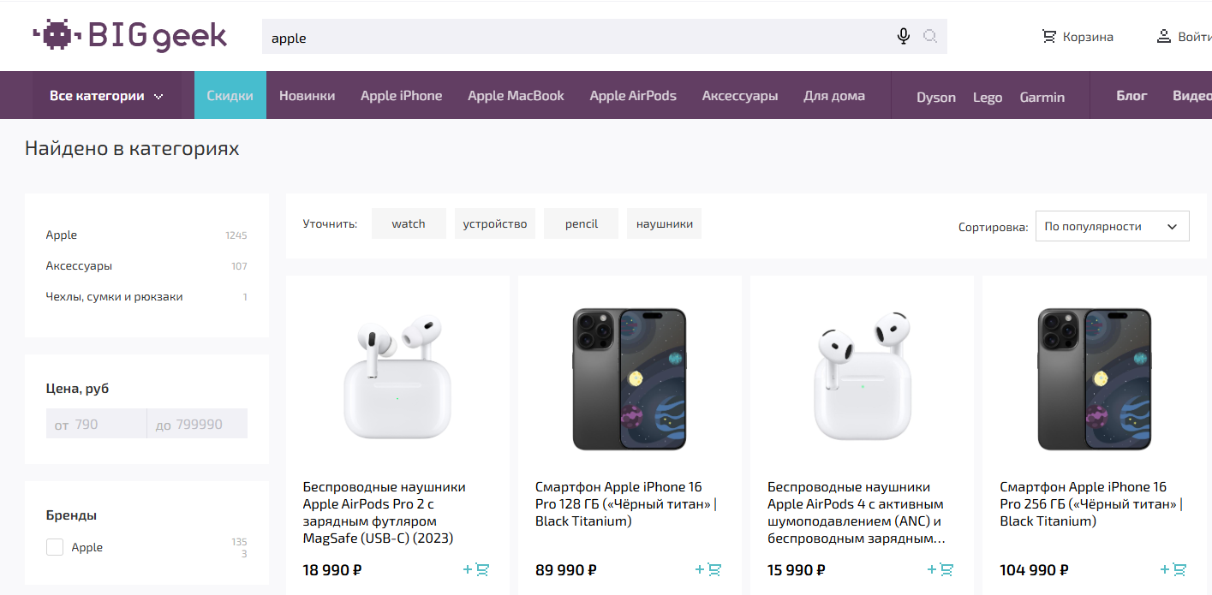Expand the Все категории menu

click(x=106, y=96)
